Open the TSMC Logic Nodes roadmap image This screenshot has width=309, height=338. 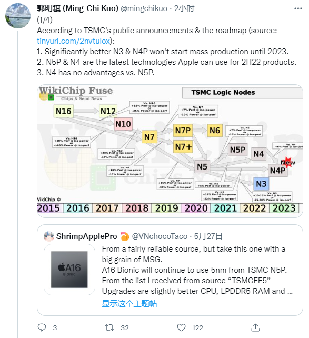point(170,151)
